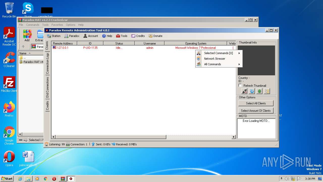323x182 pixels.
Task: Open the Favorites menu in WinRAR window
Action: coord(57,25)
